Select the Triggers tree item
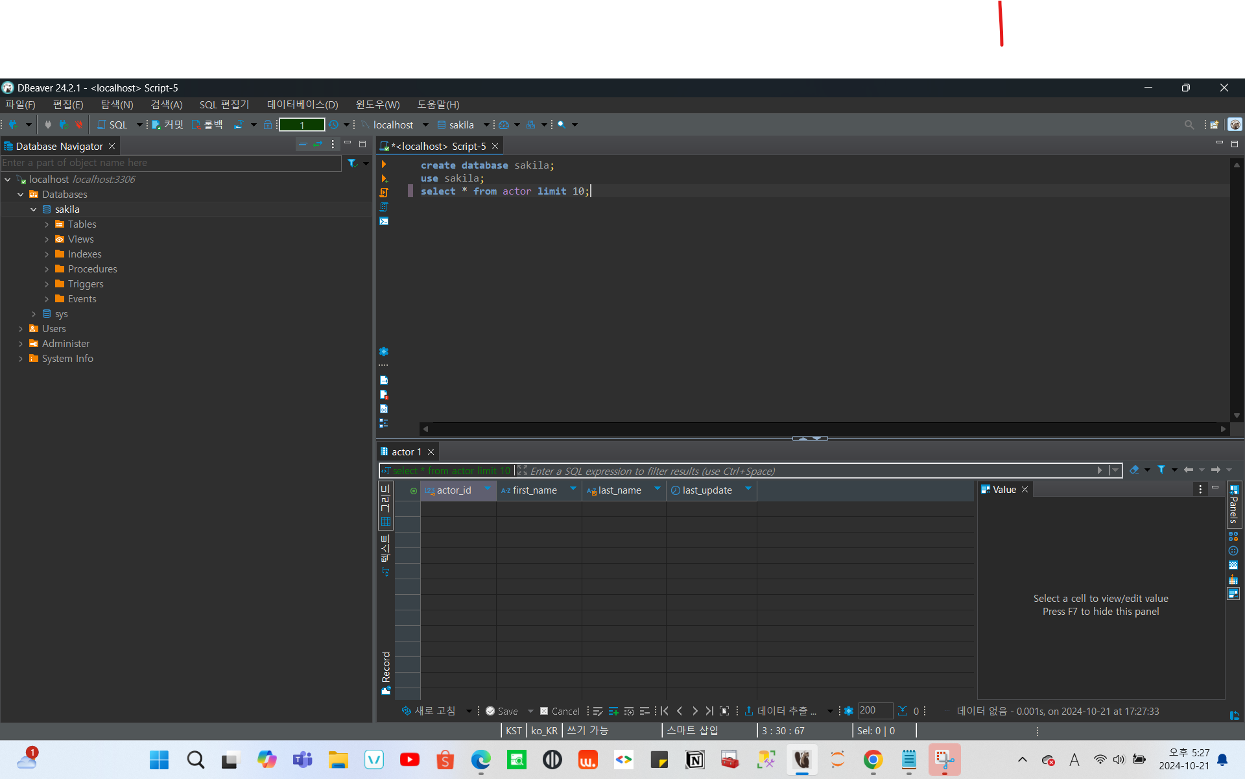Viewport: 1245px width, 779px height. [x=86, y=284]
